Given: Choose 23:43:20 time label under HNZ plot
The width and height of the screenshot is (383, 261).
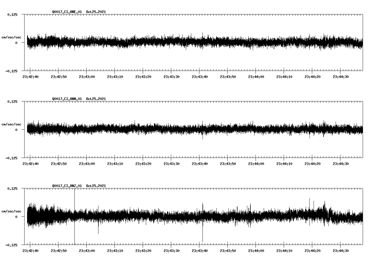Looking at the screenshot, I should click(x=143, y=251).
